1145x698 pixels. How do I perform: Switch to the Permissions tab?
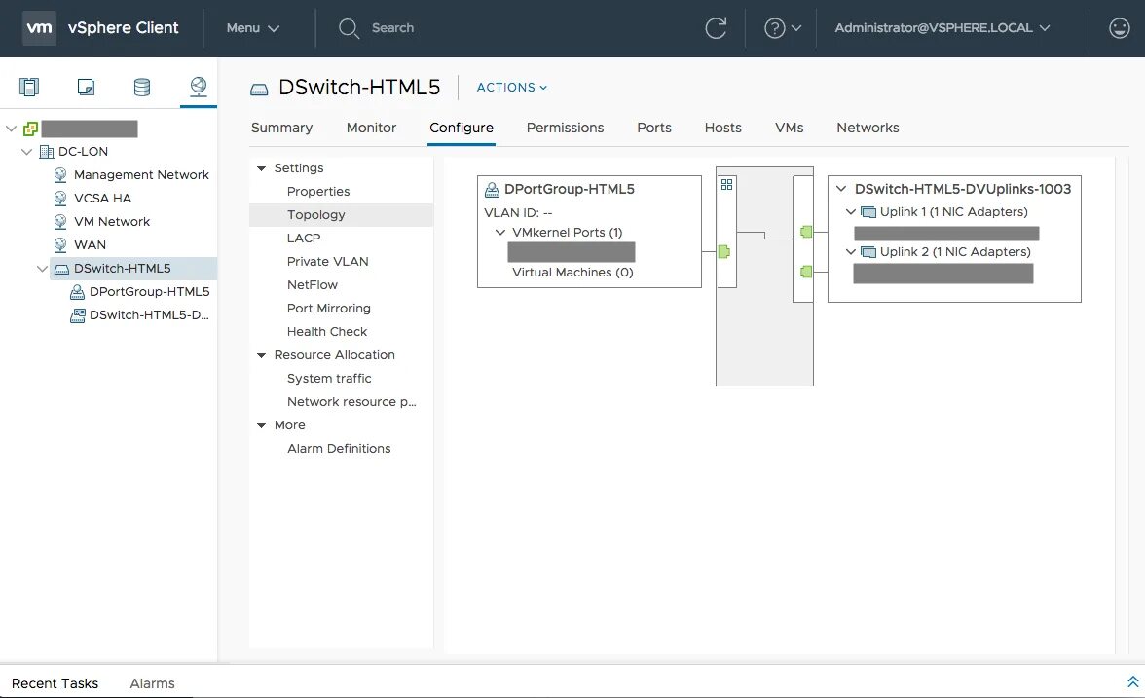[x=565, y=128]
